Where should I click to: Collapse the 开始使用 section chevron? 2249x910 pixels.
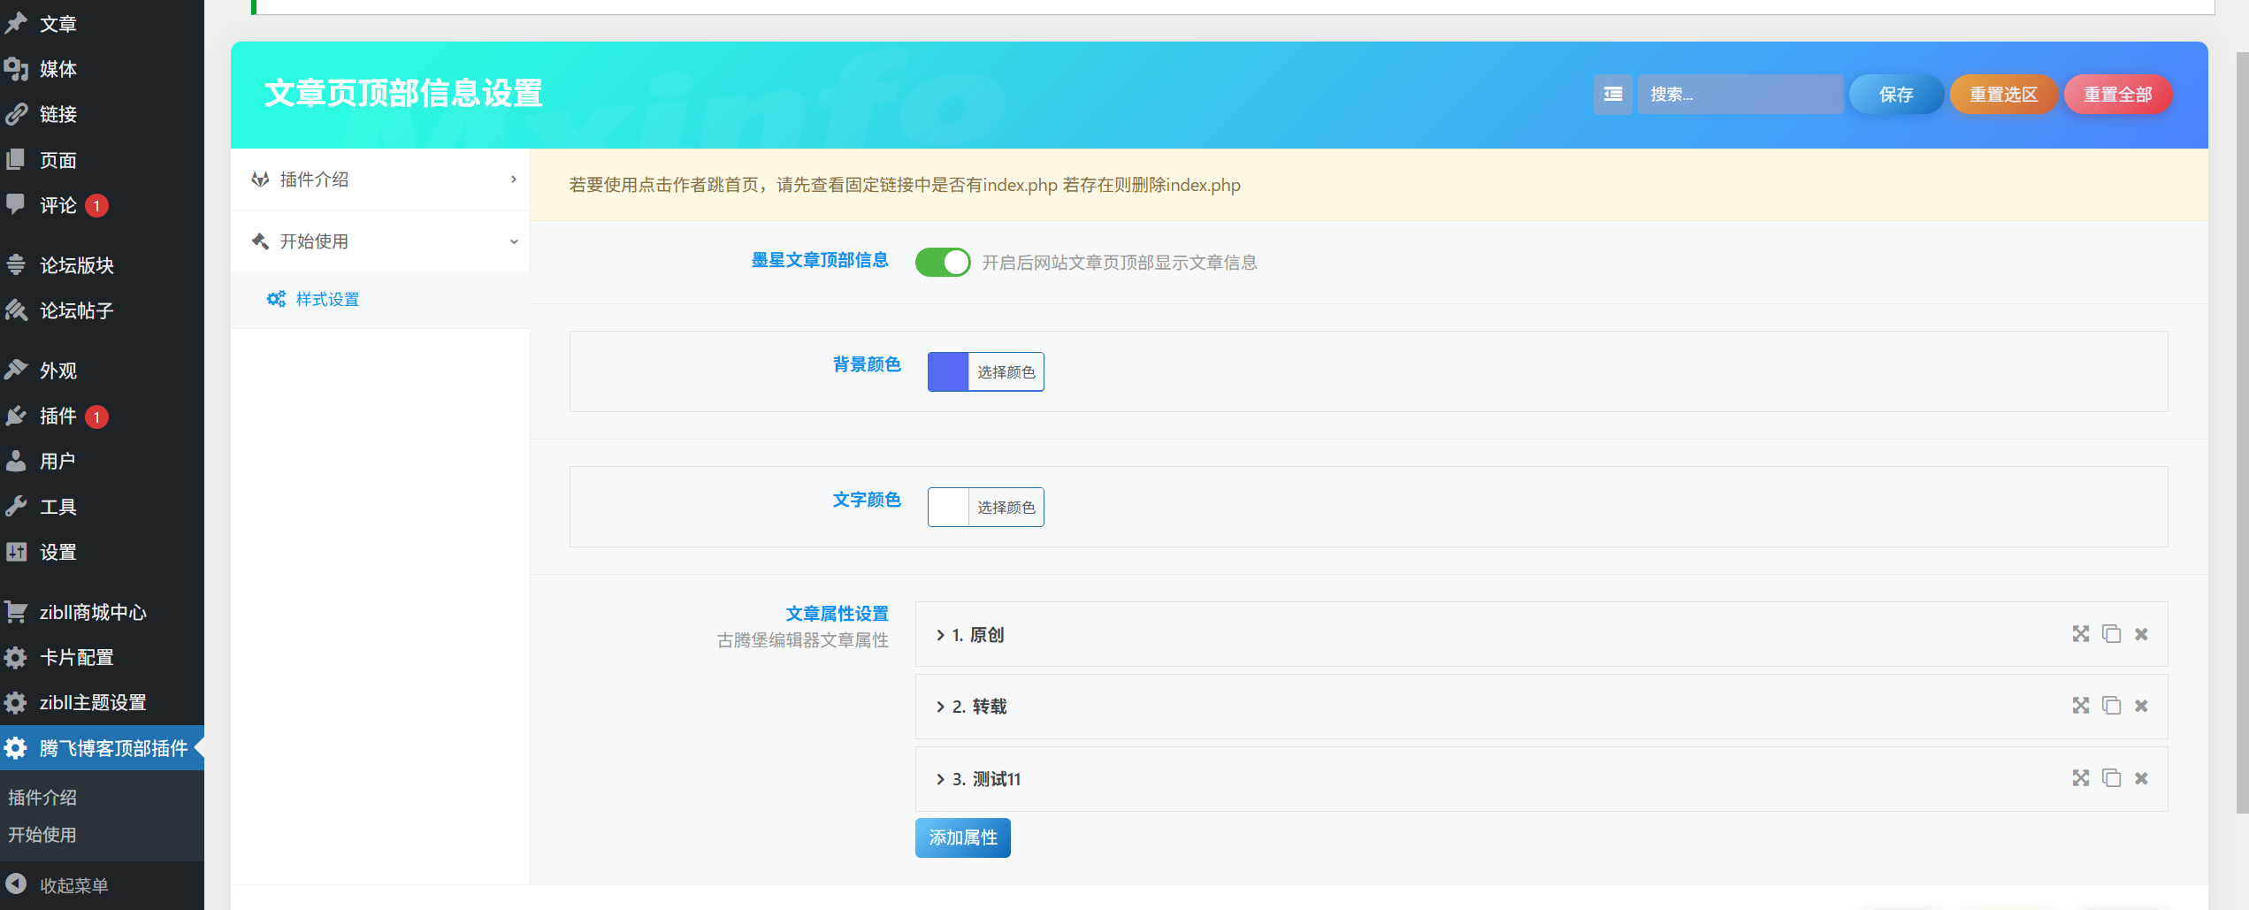[513, 241]
